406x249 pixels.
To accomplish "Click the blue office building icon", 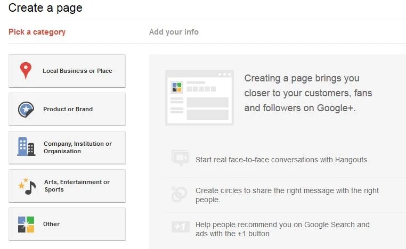I will coord(26,146).
